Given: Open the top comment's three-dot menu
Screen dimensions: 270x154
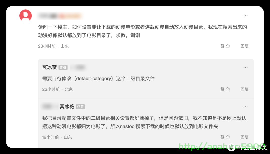Looking at the screenshot, I should coord(245,16).
